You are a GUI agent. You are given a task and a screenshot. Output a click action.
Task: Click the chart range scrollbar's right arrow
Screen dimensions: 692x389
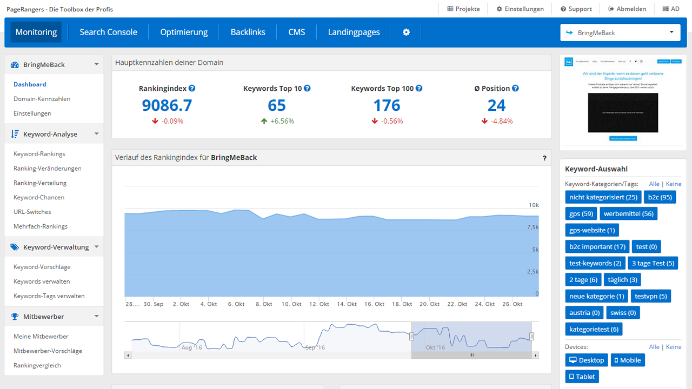(x=536, y=356)
